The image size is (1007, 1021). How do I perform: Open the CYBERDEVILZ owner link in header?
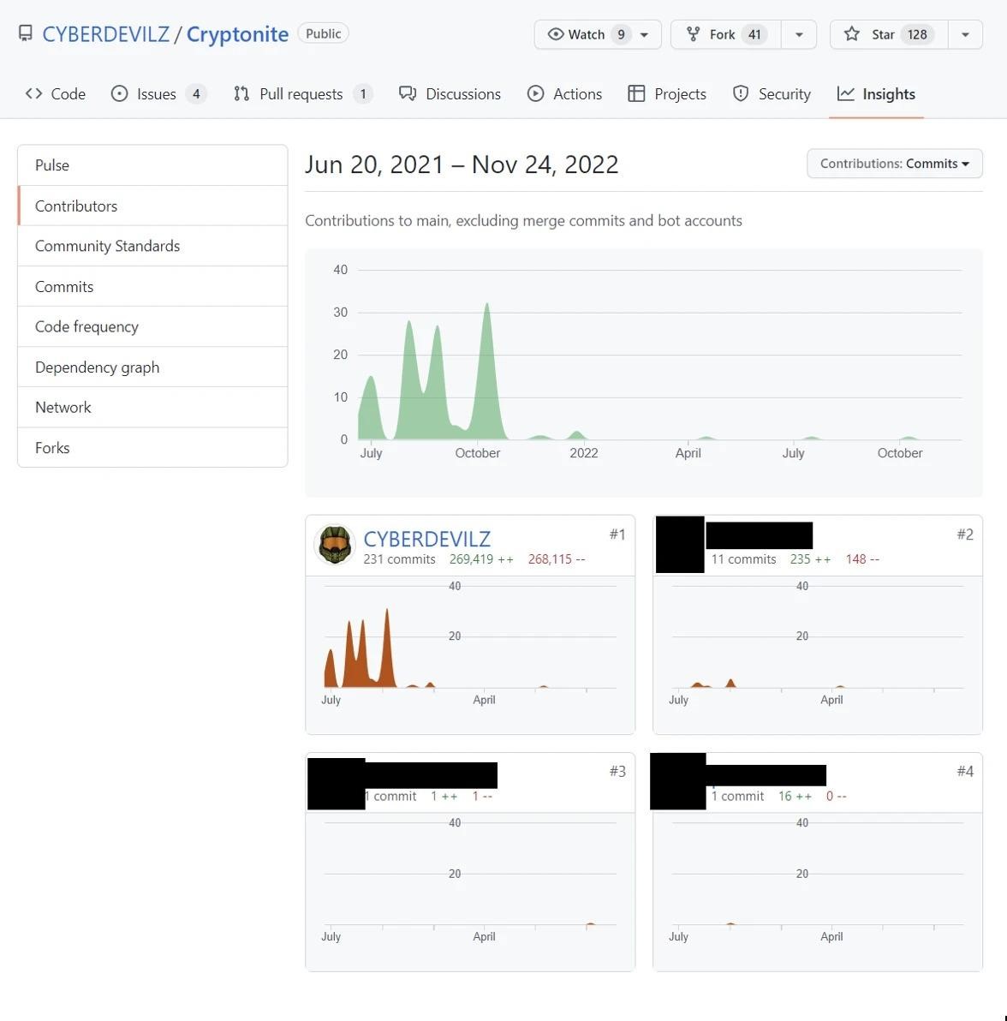pyautogui.click(x=105, y=34)
